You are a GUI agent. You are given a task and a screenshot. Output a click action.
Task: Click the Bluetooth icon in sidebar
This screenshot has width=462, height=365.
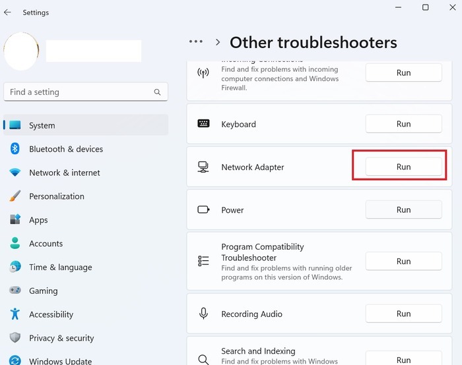15,148
